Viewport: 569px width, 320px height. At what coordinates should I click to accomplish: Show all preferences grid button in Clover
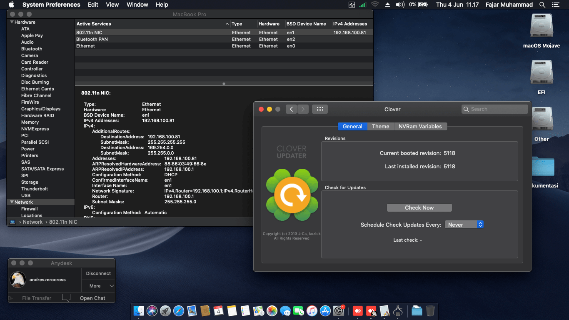coord(320,109)
